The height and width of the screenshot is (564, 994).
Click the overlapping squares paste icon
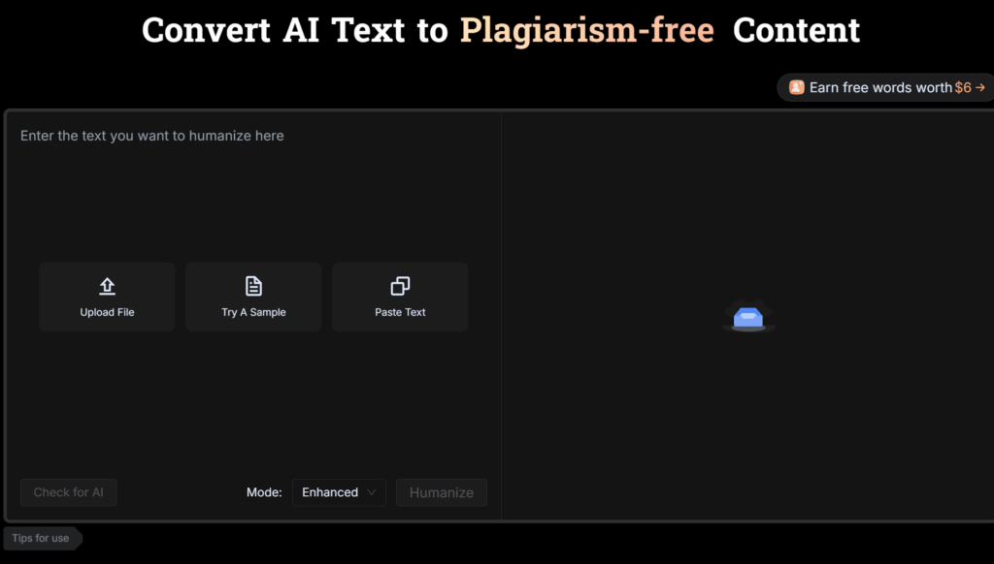click(x=400, y=286)
